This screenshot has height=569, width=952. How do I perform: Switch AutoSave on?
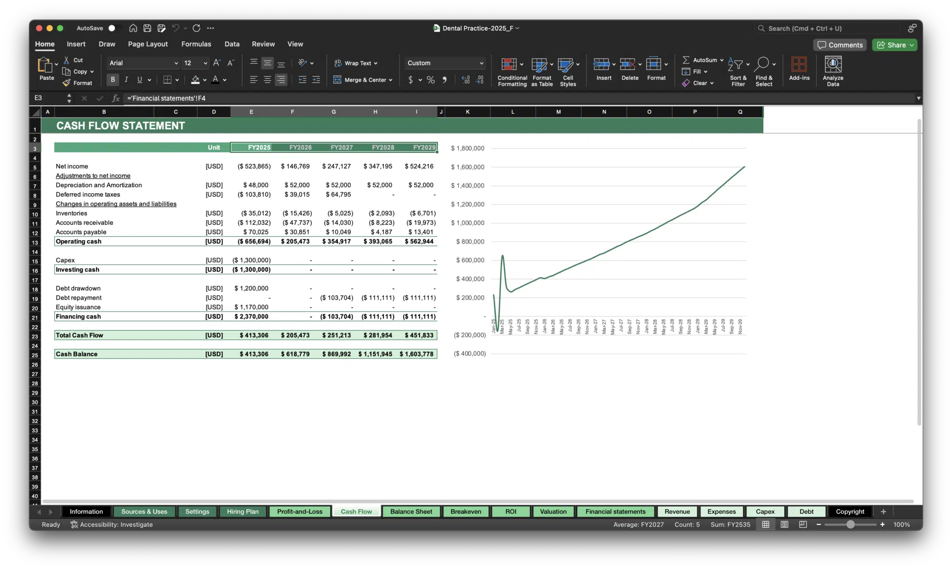112,28
